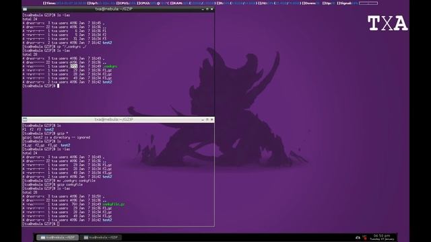The image size is (431, 242).
Task: Minimize the upper terminal window
Action: [x=203, y=9]
